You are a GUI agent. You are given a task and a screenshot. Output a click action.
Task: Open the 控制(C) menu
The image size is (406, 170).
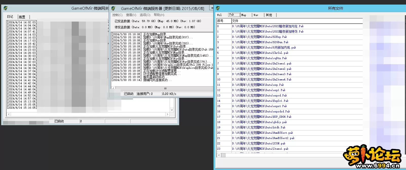[117, 15]
